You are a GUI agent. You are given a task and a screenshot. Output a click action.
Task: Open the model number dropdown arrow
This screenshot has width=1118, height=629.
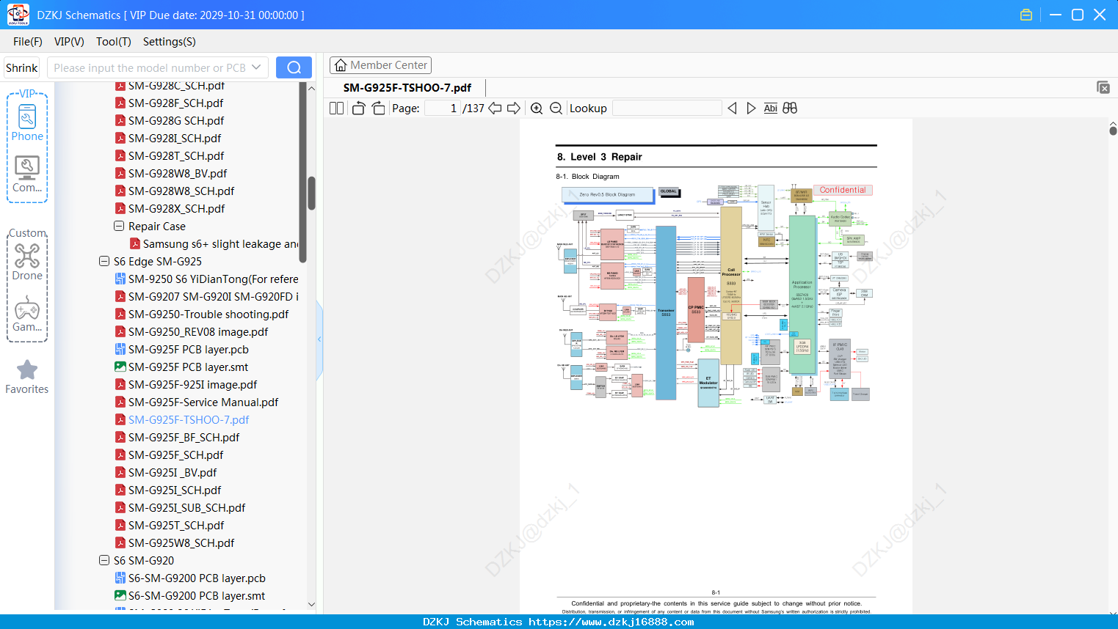point(256,67)
